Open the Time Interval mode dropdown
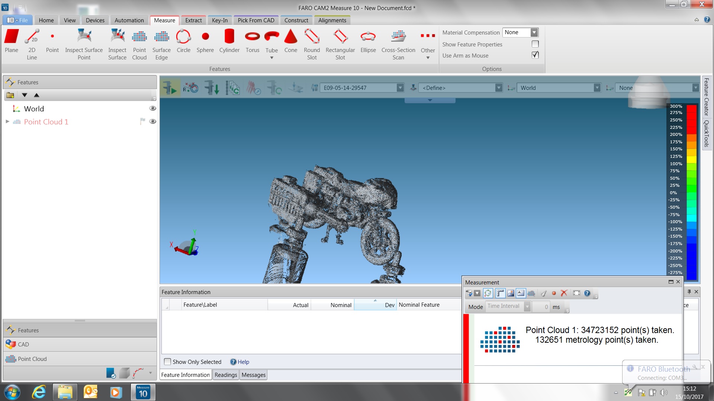The width and height of the screenshot is (714, 401). coord(527,306)
